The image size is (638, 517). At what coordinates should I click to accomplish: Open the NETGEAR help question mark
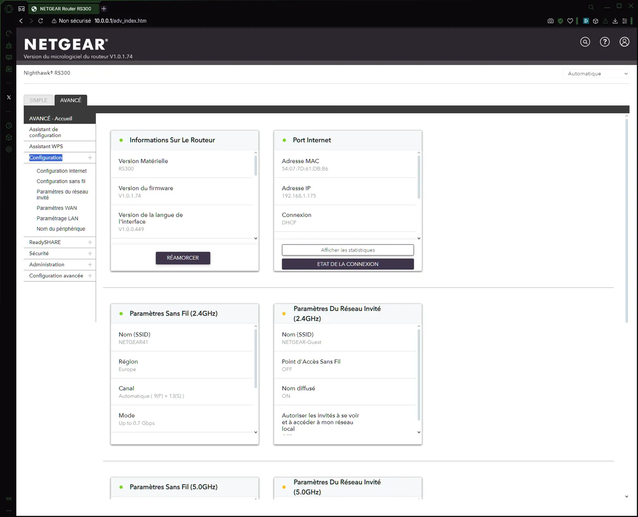(x=605, y=42)
